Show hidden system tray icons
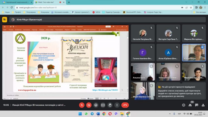The height and width of the screenshot is (117, 208). (170, 114)
